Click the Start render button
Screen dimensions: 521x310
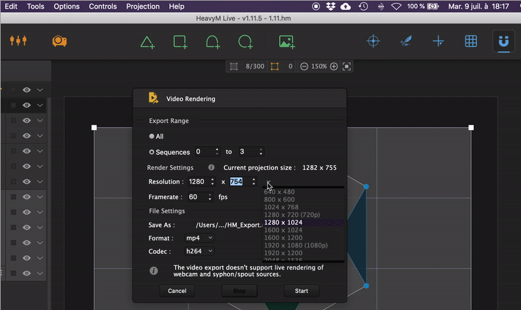pyautogui.click(x=301, y=291)
